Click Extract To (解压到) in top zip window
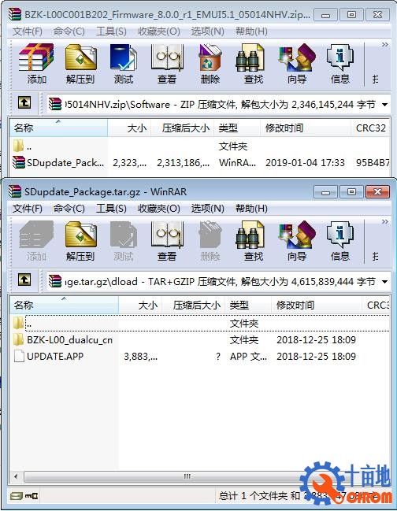397x511 pixels. 80,64
